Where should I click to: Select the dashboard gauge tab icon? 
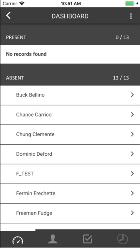(x=17, y=239)
